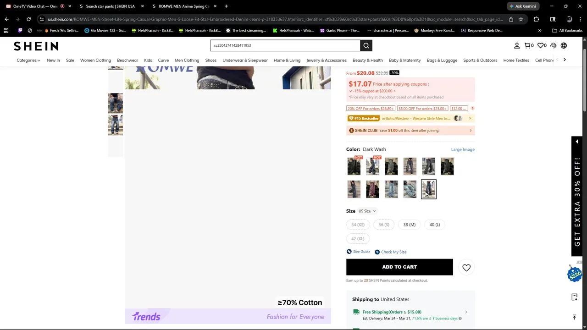The width and height of the screenshot is (587, 330).
Task: Choose the first color swatch marked HOT
Action: (354, 166)
